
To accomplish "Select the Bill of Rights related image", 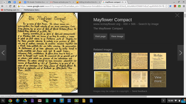I will (158, 61).
